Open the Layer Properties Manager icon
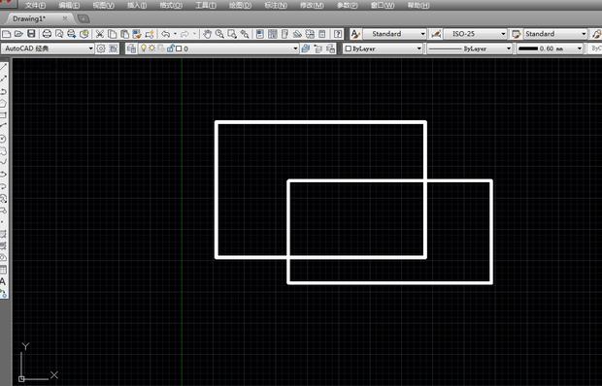 point(131,48)
